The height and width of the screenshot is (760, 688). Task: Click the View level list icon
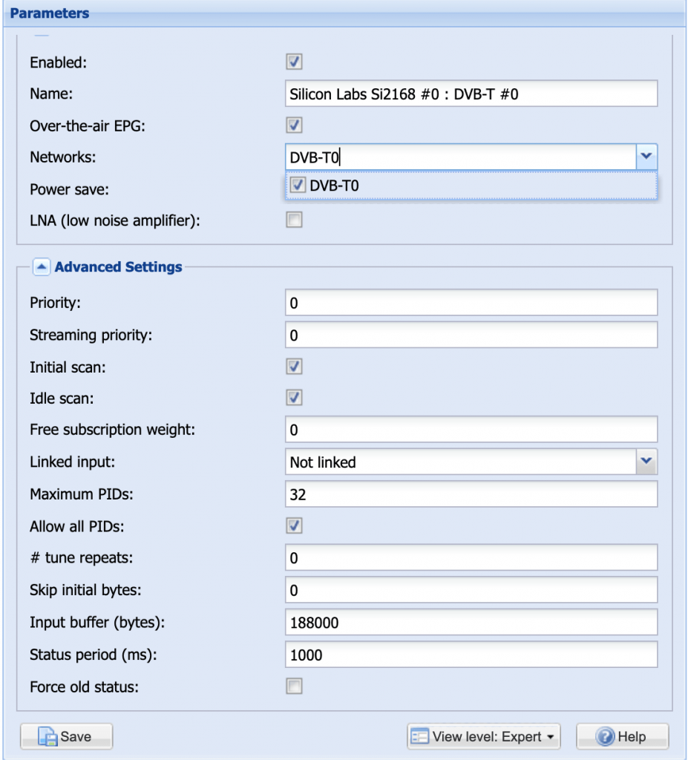click(x=420, y=737)
